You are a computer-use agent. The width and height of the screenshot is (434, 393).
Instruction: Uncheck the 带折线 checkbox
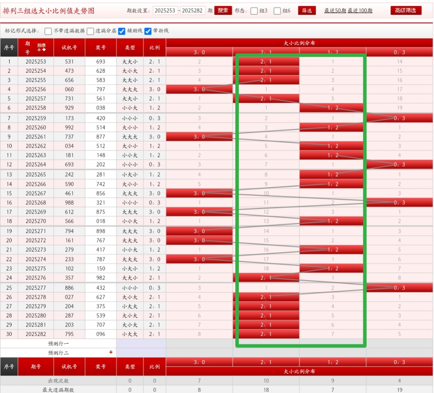[x=148, y=31]
